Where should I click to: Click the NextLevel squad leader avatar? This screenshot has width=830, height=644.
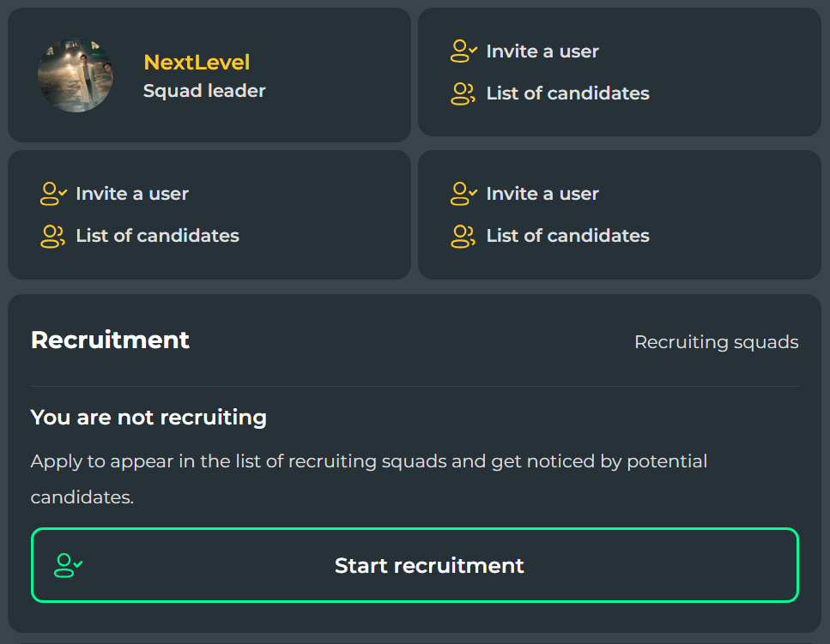(76, 75)
